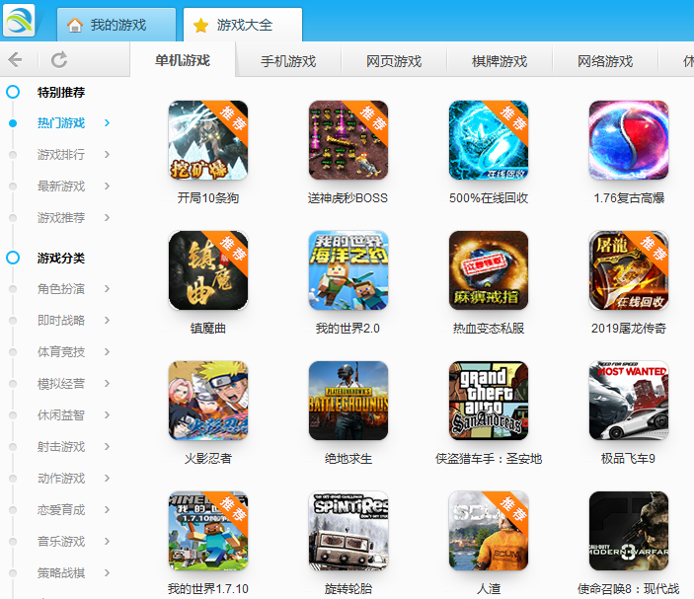The height and width of the screenshot is (599, 694).
Task: Go back with the left arrow button
Action: pyautogui.click(x=15, y=60)
